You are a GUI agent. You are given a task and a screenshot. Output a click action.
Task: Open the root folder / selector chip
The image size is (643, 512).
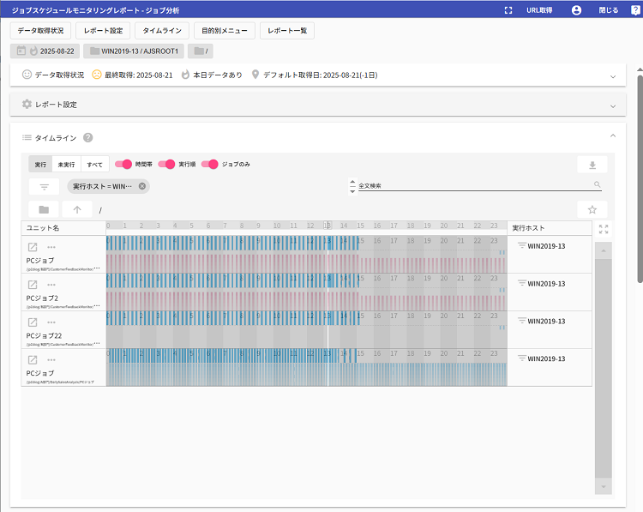[x=201, y=51]
